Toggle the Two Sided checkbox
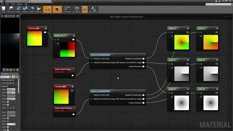Viewport: 233px width, 131px height. coord(8,102)
